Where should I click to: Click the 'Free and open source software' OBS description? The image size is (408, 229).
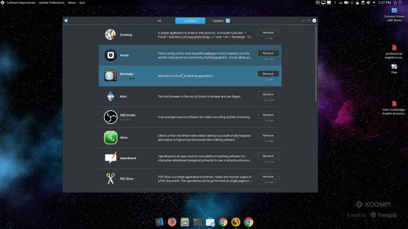click(x=204, y=117)
